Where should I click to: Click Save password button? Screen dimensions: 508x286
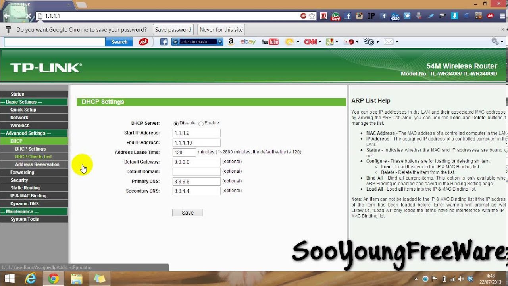pos(173,30)
